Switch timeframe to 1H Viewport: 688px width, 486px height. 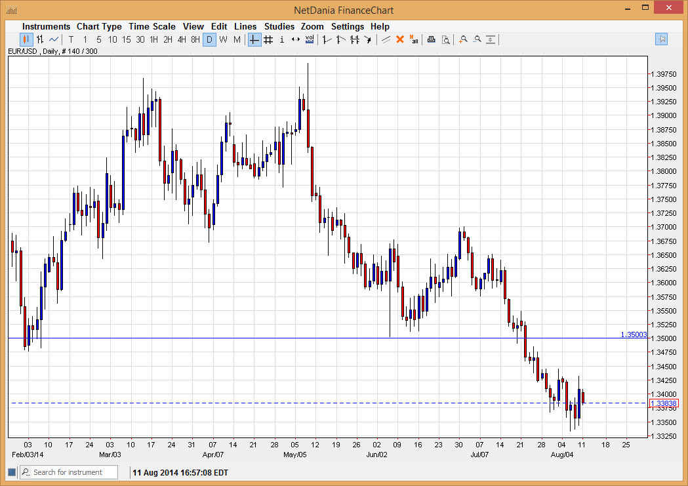153,39
